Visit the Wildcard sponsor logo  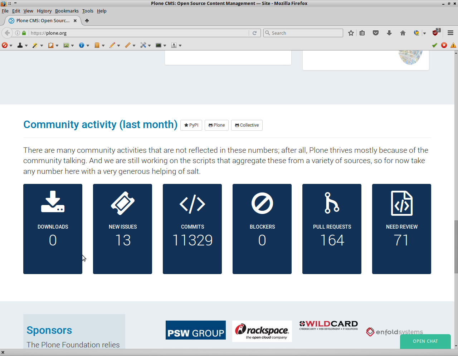point(328,325)
